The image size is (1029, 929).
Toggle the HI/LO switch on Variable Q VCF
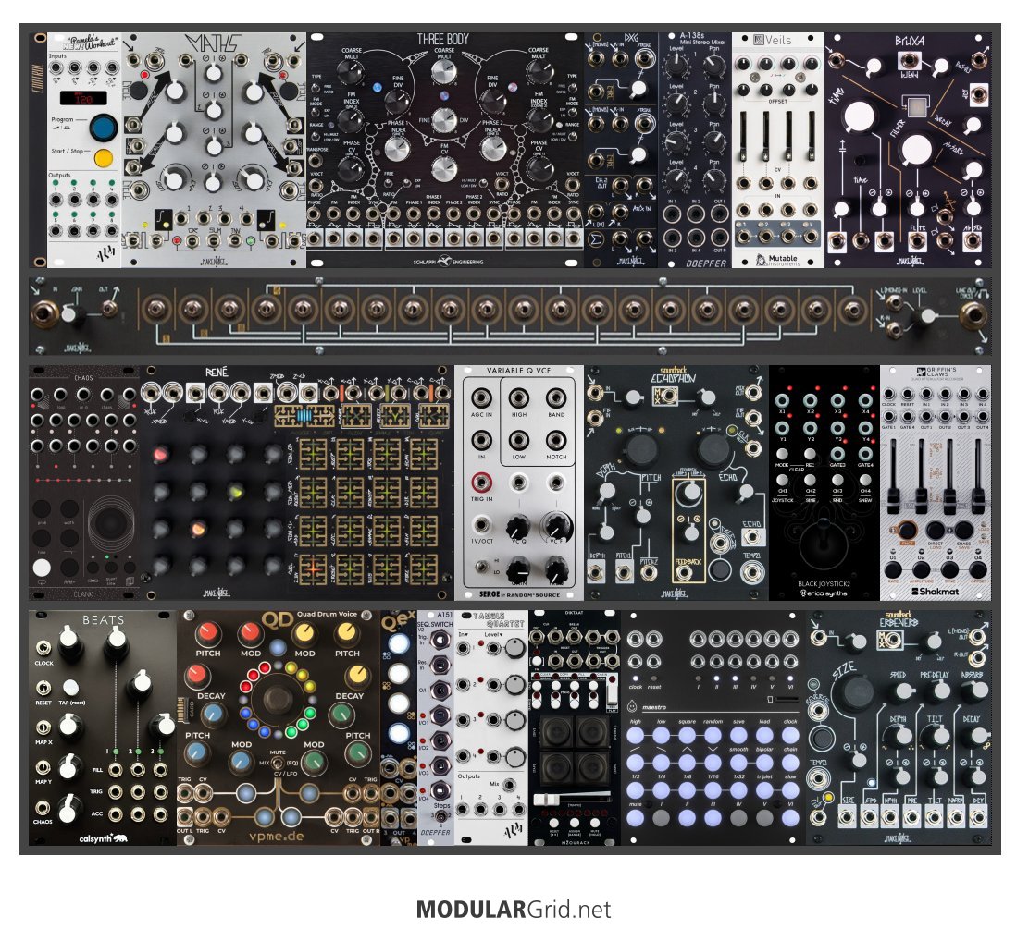(x=483, y=566)
